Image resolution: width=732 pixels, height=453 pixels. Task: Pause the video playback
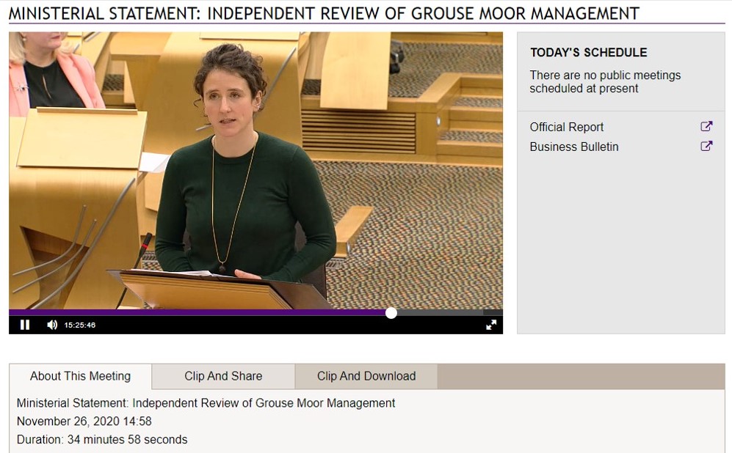click(x=25, y=325)
